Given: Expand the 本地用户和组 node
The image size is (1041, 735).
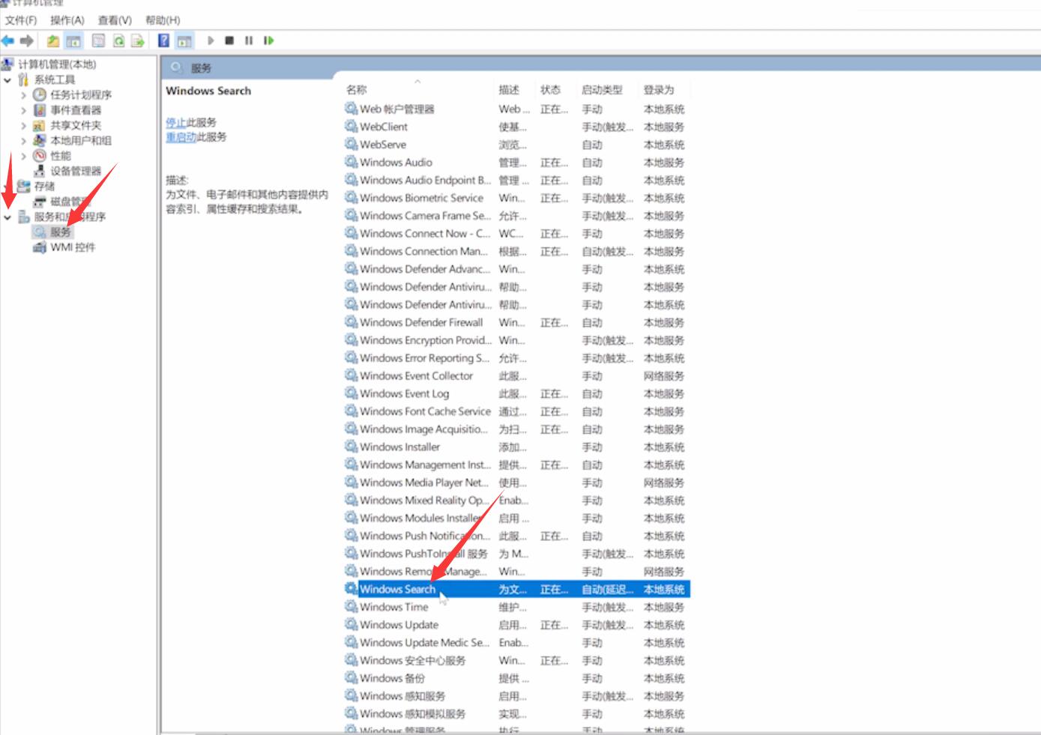Looking at the screenshot, I should click(x=23, y=140).
